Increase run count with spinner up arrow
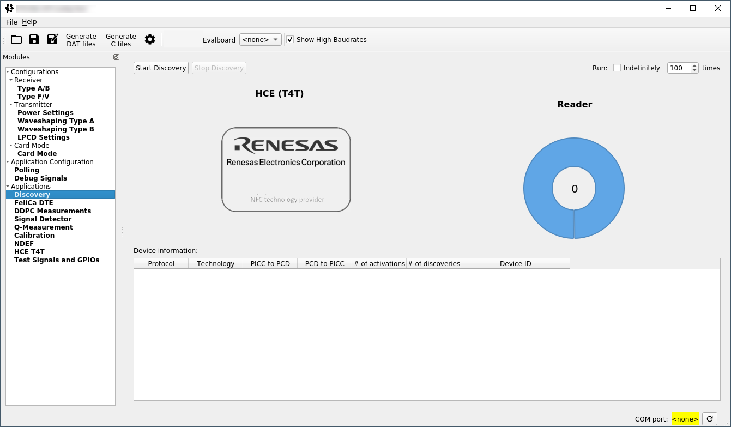Viewport: 731px width, 427px height. 694,65
